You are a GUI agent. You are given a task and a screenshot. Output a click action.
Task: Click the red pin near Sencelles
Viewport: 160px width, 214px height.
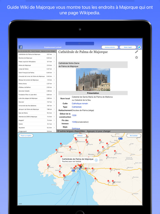click(x=115, y=152)
